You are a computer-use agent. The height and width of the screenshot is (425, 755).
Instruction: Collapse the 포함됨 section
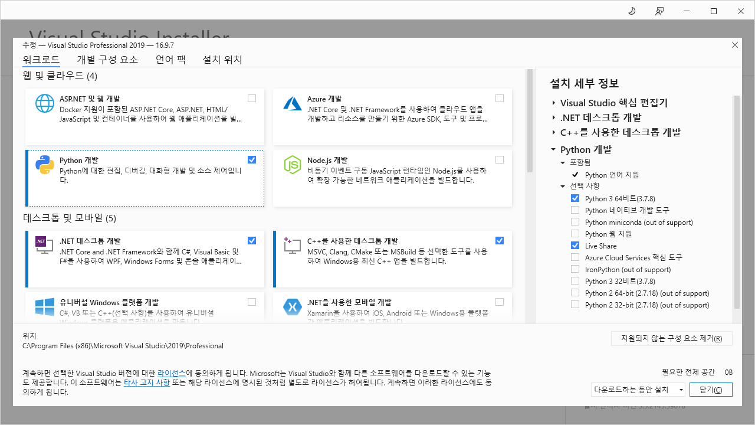(563, 162)
